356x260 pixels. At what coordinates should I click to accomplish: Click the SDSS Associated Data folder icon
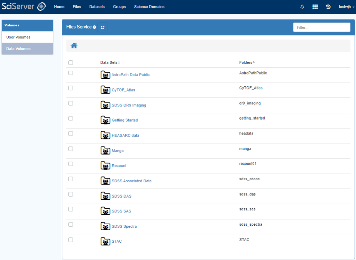[105, 181]
